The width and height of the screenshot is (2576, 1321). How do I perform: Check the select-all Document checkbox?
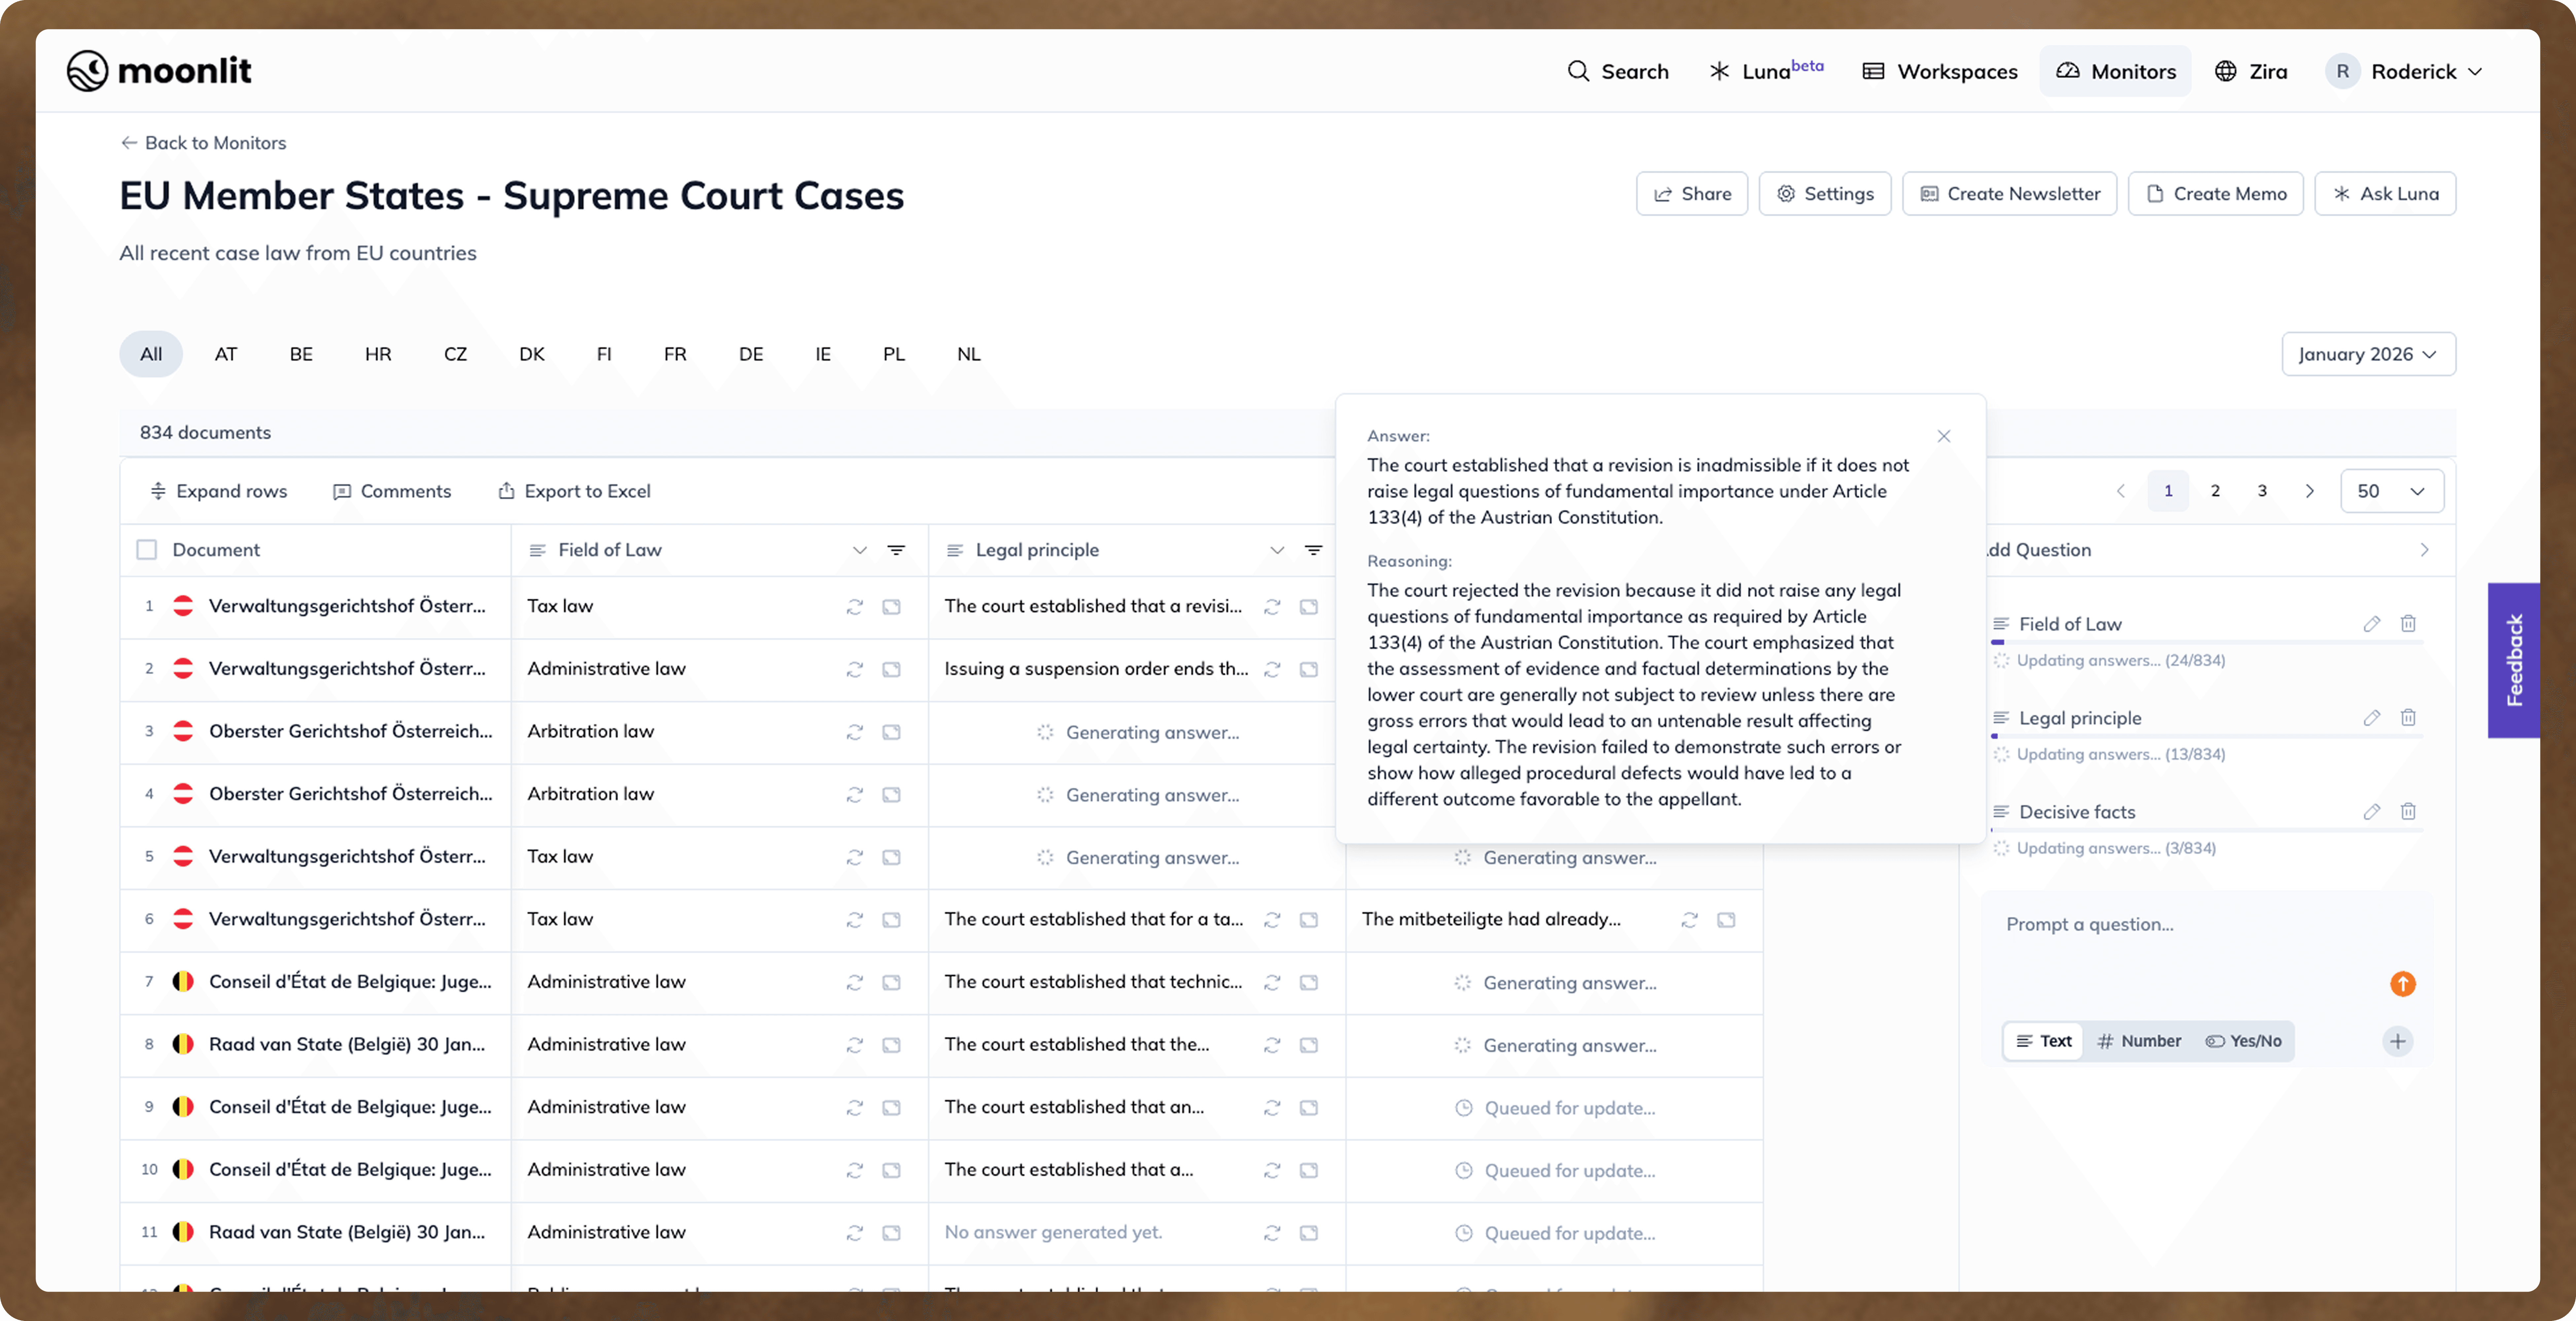(x=147, y=550)
